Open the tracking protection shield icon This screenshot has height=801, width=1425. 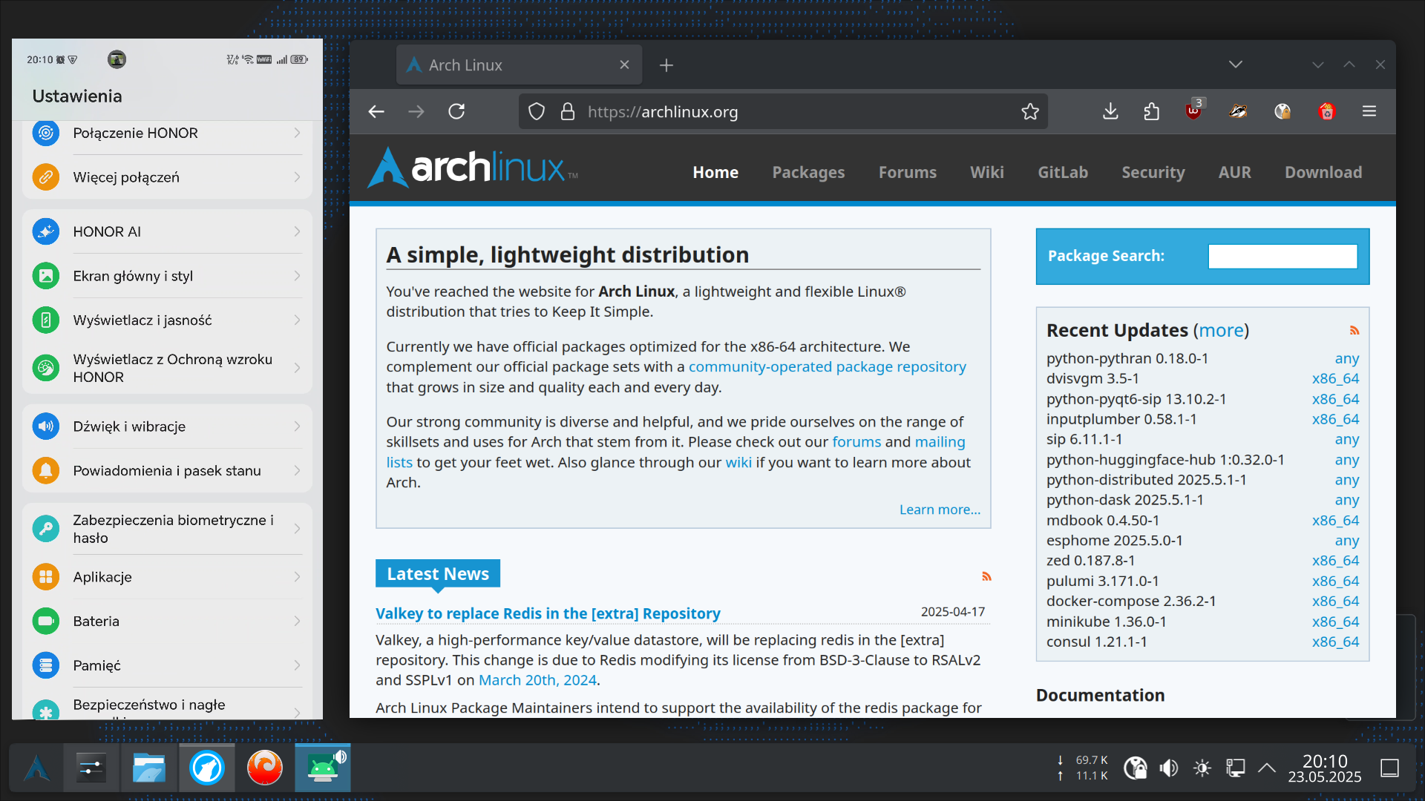(537, 112)
